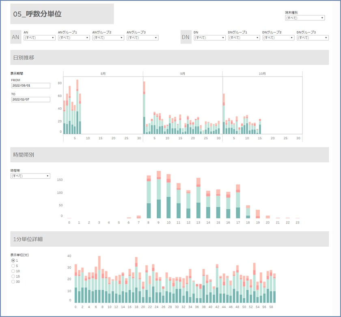Expand the DNグループ1 dropdown
This screenshot has width=341, height=317.
pos(244,38)
